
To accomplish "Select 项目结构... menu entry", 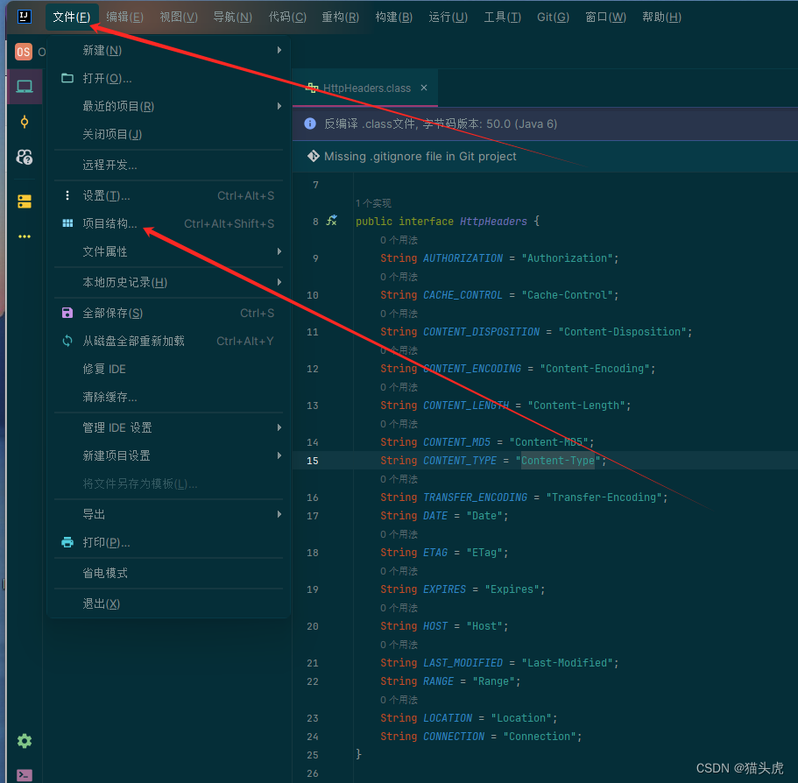I will pos(168,223).
